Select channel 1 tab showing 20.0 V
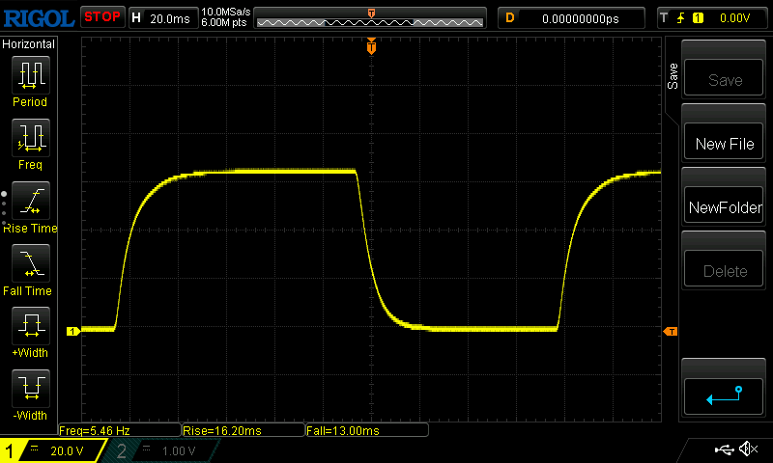Viewport: 773px width, 463px height. coord(52,450)
